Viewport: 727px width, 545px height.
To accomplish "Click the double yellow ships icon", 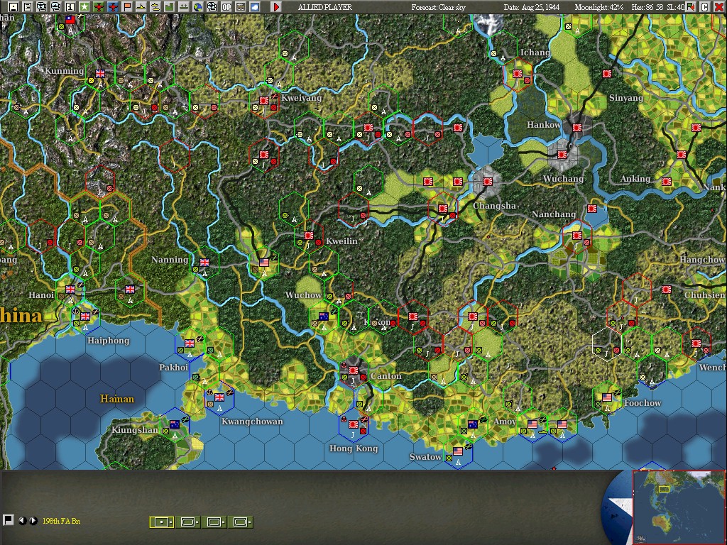I will point(155,7).
